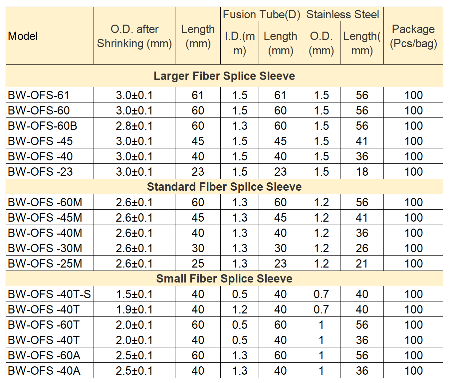Viewport: 450px width, 383px height.
Task: Click the Larger Fiber Splice Sleeve heading
Action: [x=224, y=76]
